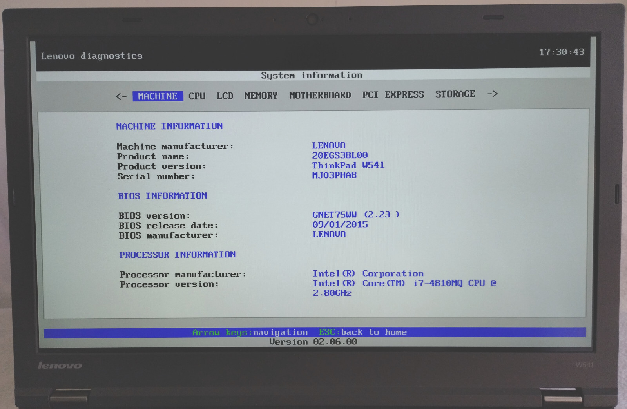This screenshot has width=627, height=409.
Task: Click the Intel(R) Corporation value
Action: click(368, 273)
